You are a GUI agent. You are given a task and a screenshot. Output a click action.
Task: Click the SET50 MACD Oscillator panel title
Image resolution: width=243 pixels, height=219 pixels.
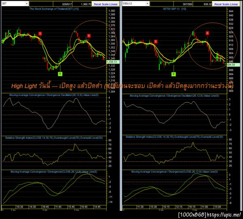pyautogui.click(x=175, y=96)
